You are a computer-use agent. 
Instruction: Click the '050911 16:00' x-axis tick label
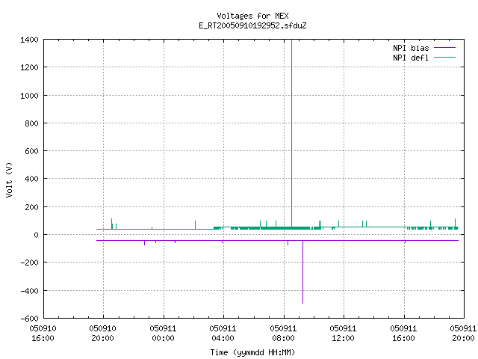click(403, 333)
